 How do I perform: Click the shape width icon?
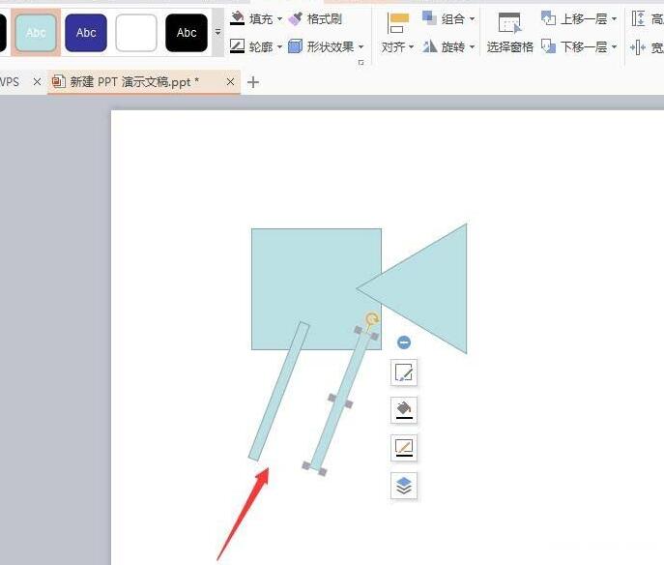(638, 47)
